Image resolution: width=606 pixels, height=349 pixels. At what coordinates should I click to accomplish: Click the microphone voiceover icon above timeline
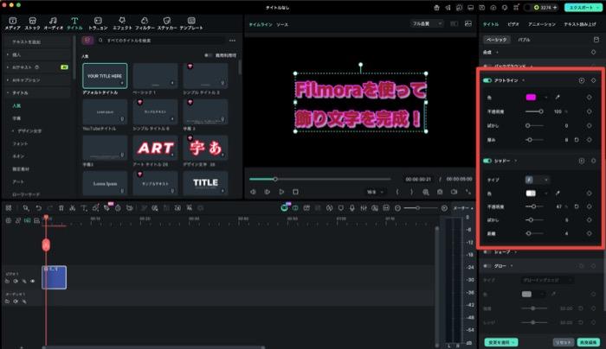352,208
